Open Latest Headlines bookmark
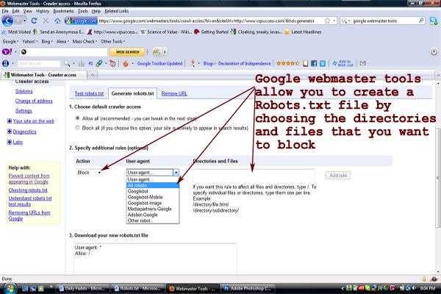The width and height of the screenshot is (441, 294). coord(303,32)
